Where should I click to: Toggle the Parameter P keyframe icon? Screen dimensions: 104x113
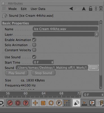click(x=59, y=103)
